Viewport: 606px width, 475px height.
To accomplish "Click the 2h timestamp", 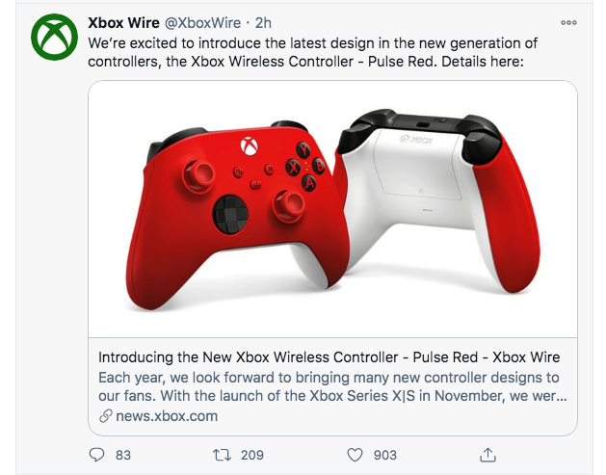I will click(263, 23).
